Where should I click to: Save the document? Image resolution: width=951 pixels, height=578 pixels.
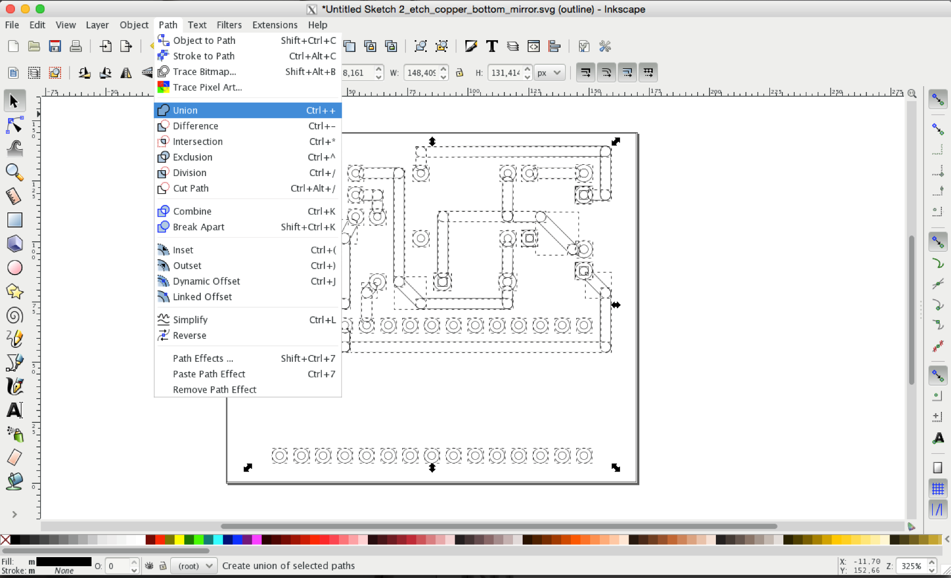point(55,47)
